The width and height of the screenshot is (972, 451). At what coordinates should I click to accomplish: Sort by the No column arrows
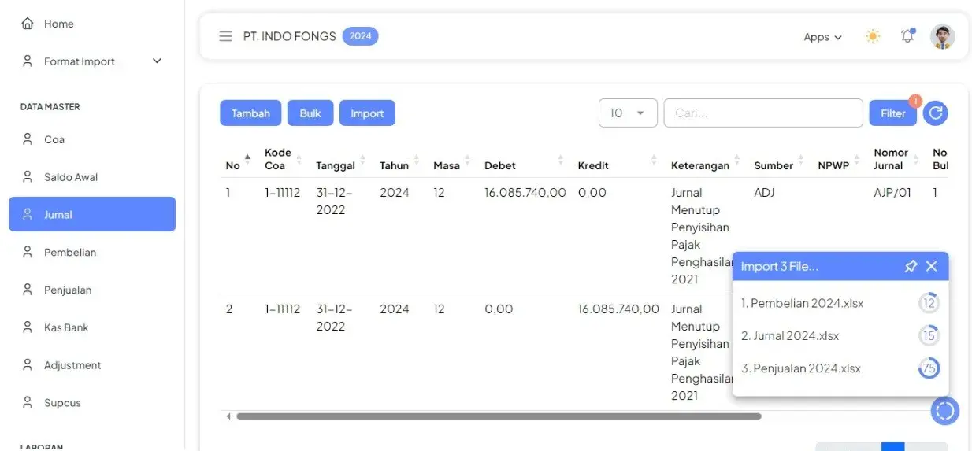pyautogui.click(x=248, y=160)
